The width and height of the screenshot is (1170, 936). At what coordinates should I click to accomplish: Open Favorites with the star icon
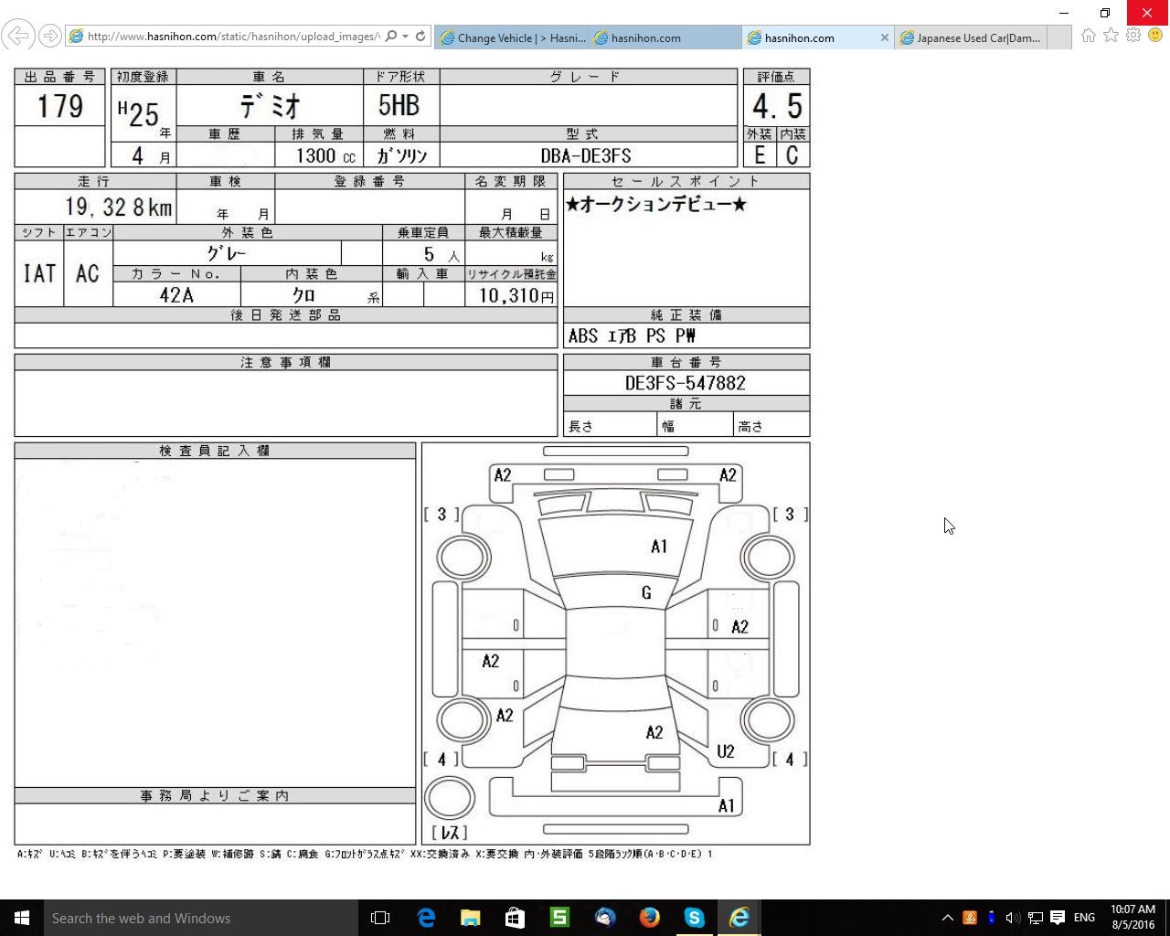[1111, 36]
